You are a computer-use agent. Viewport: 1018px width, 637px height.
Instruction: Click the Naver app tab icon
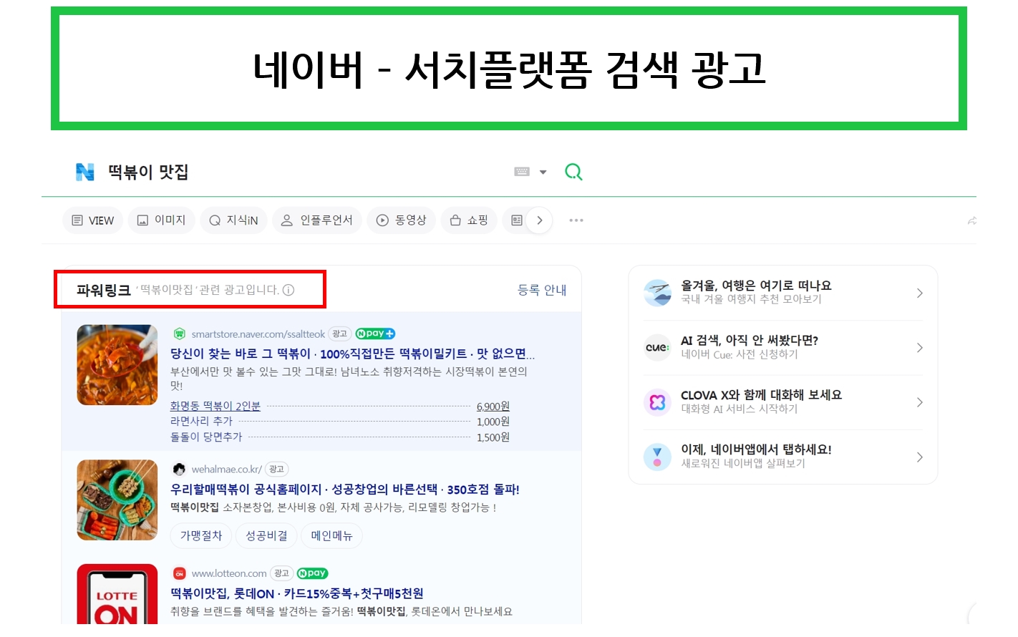[x=657, y=457]
